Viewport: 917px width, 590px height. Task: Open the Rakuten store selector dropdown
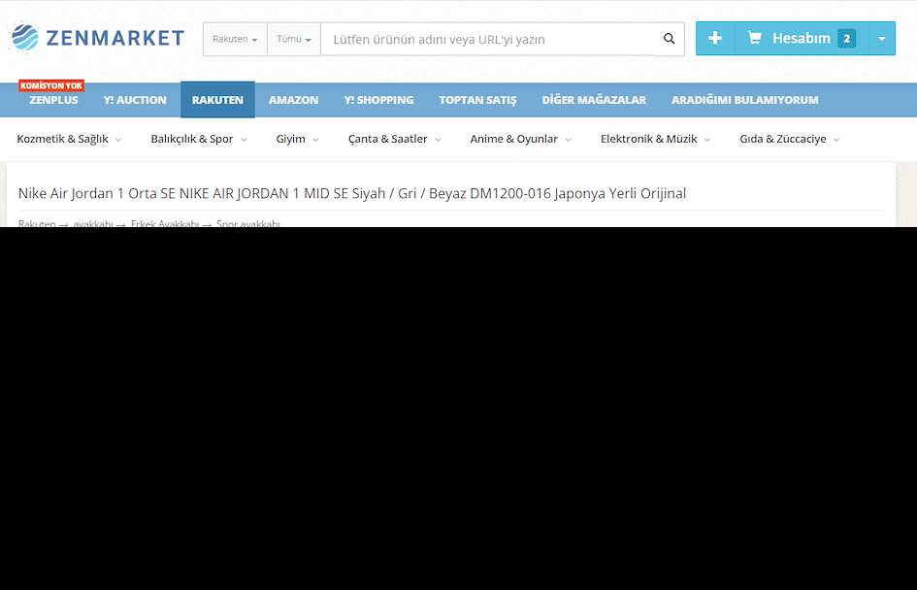[235, 39]
